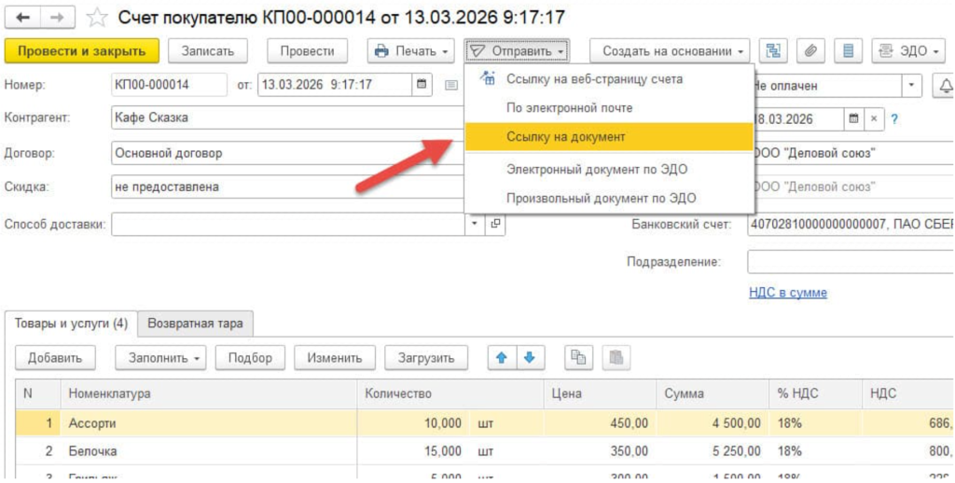Expand the Способ доставки dropdown arrow
Screen dimensions: 955x483
[x=475, y=224]
